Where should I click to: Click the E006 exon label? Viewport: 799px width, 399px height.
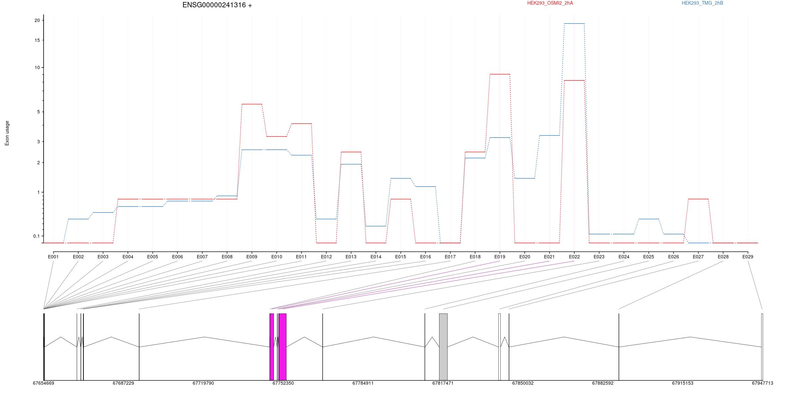coord(177,257)
